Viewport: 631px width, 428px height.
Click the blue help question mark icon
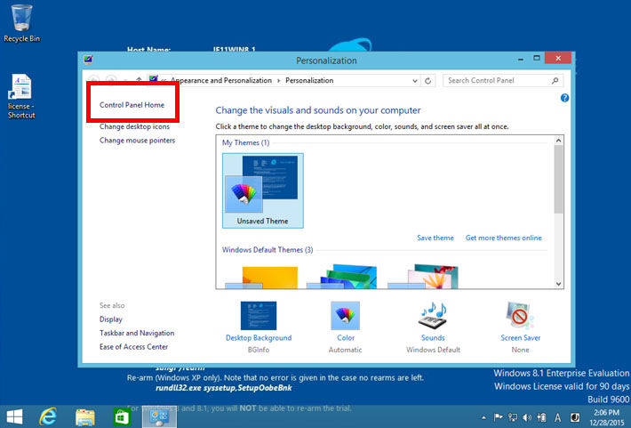tap(564, 98)
